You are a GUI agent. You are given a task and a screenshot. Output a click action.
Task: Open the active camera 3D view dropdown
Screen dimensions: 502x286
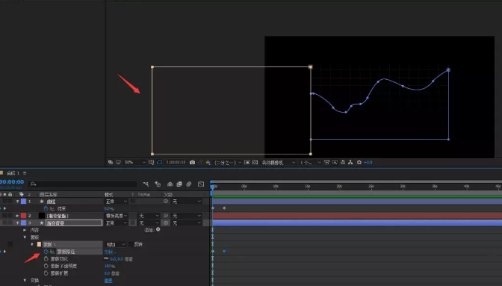click(x=278, y=163)
